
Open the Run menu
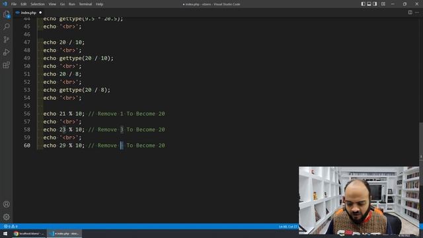click(72, 4)
